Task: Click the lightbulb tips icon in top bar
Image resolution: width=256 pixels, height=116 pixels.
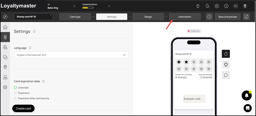Action: tap(198, 6)
